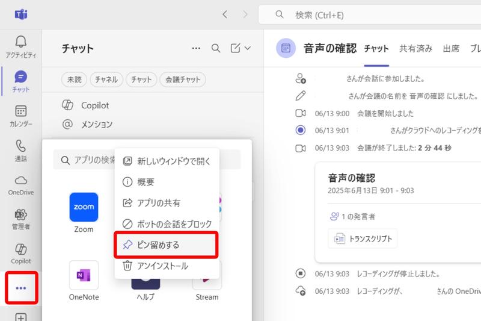Open OneDrive from the sidebar

[x=21, y=185]
